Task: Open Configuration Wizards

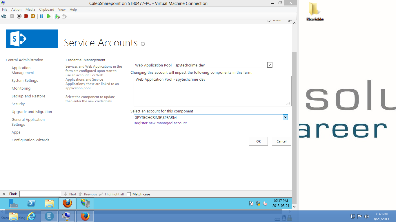Action: tap(30, 140)
